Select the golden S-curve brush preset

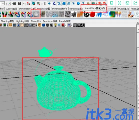tap(130, 14)
